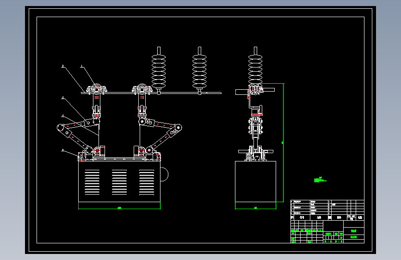Screen dimensions: 401x260
Task: Select the left folding linkage arm in front view
Action: coord(78,135)
